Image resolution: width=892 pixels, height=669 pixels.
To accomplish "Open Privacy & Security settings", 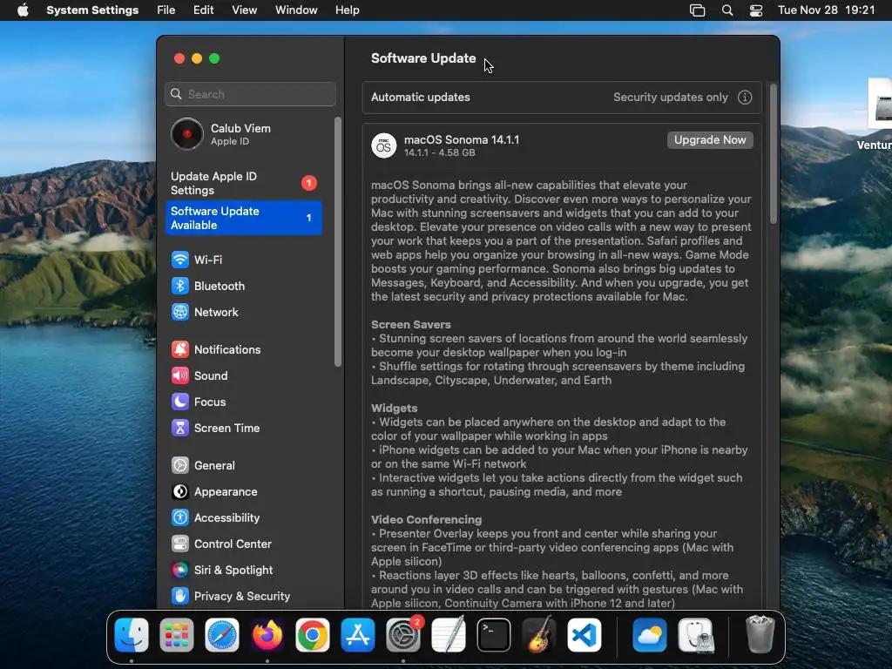I will coord(230,596).
